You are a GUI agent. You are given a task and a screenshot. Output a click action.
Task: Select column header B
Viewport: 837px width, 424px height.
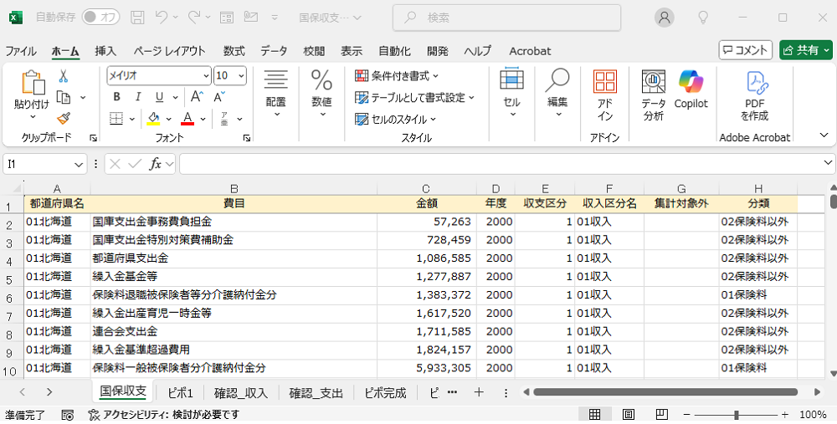click(234, 187)
